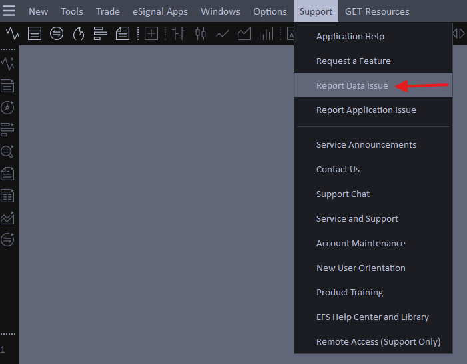Open Support Chat
This screenshot has width=467, height=364.
pyautogui.click(x=342, y=194)
